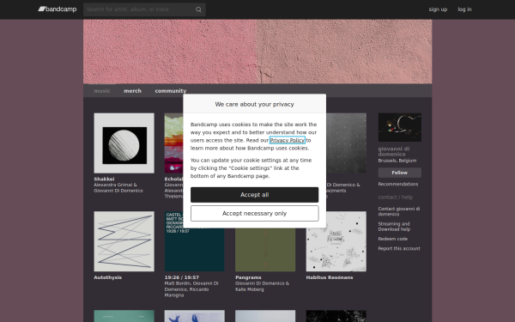The width and height of the screenshot is (515, 322).
Task: Open the Shakkei album title link
Action: pyautogui.click(x=104, y=179)
